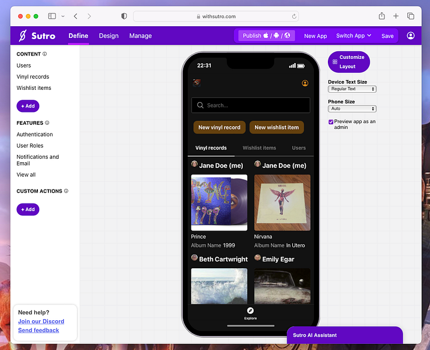Tap the search magnifier icon in phone preview
Viewport: 430px width, 350px height.
(x=200, y=105)
